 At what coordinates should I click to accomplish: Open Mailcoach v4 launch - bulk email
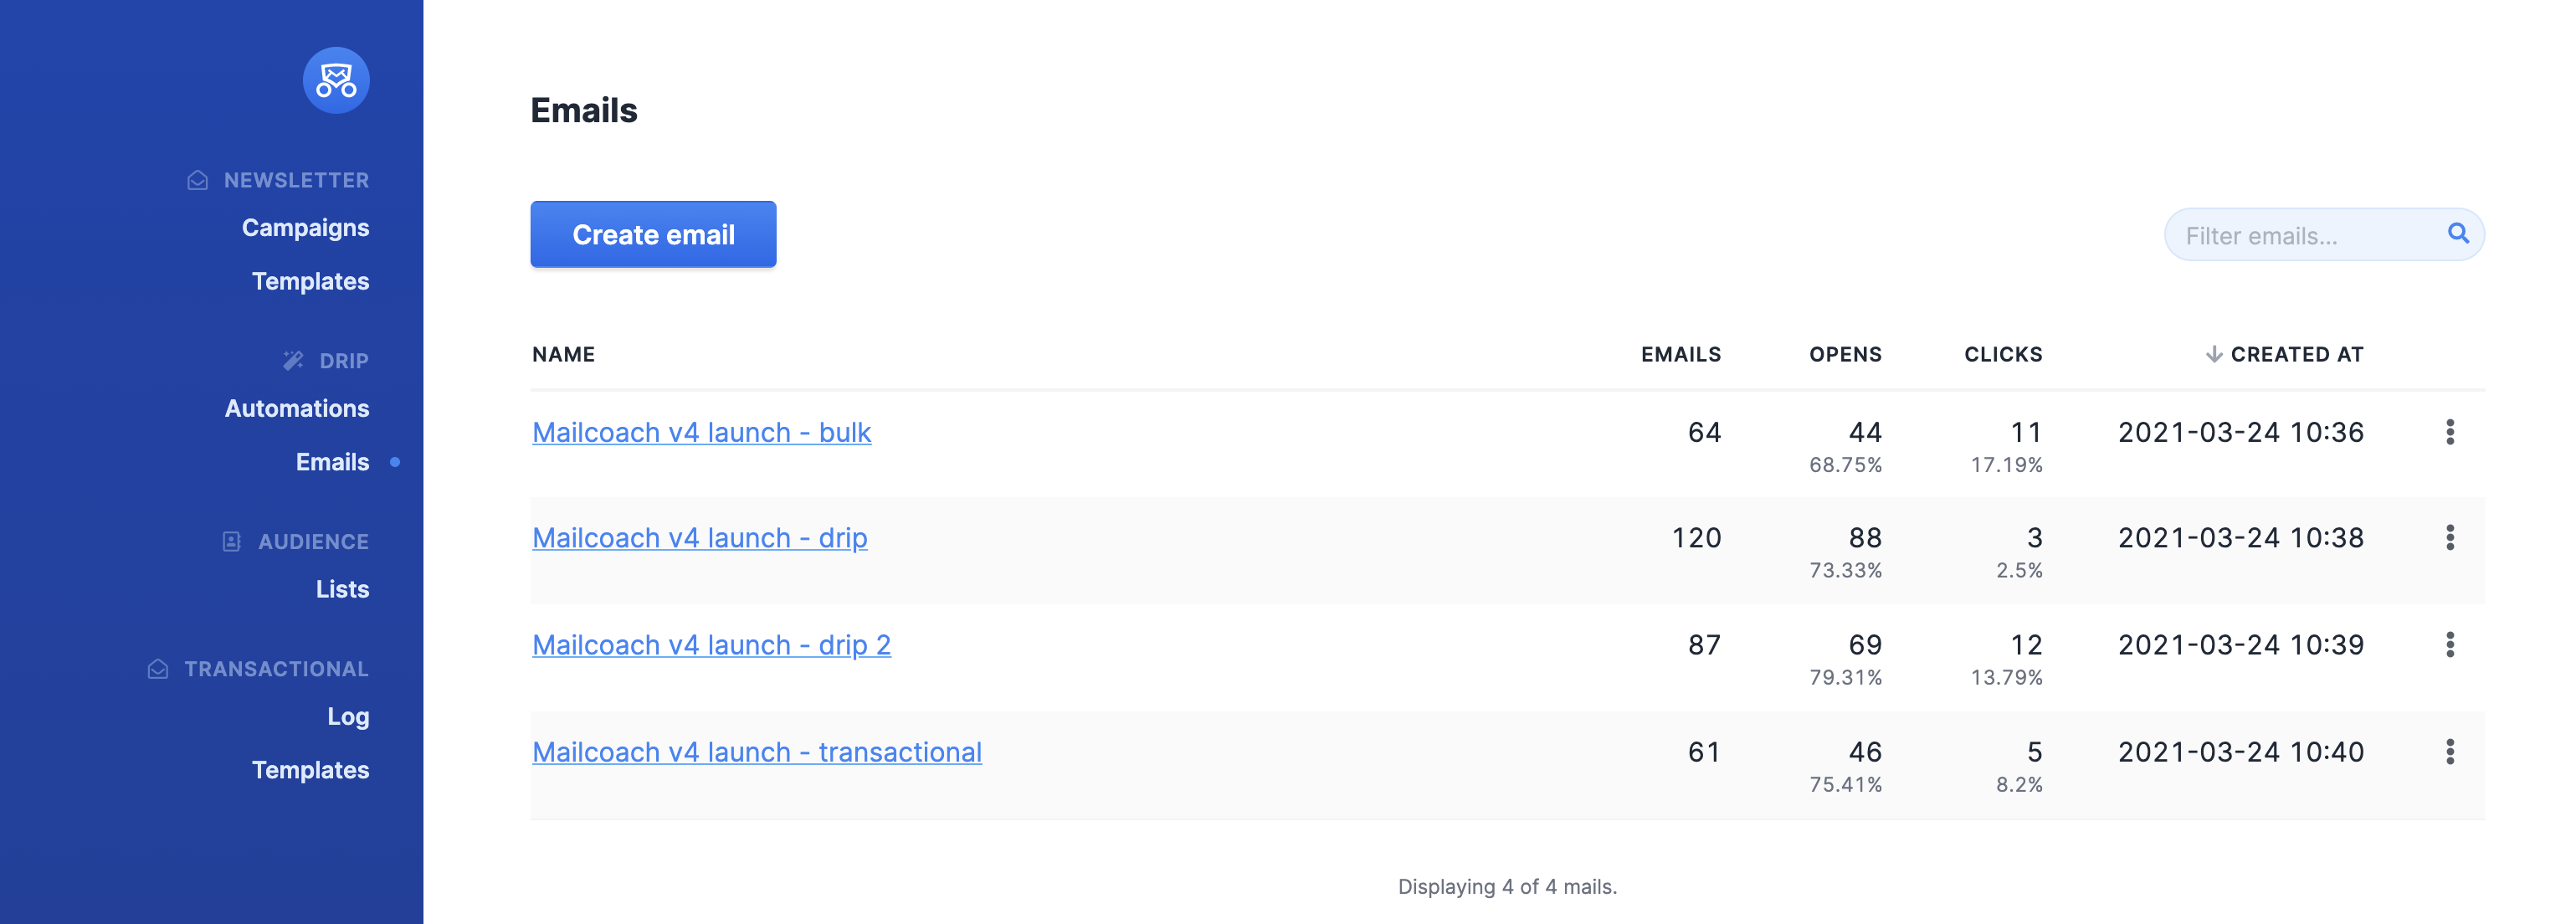point(701,433)
